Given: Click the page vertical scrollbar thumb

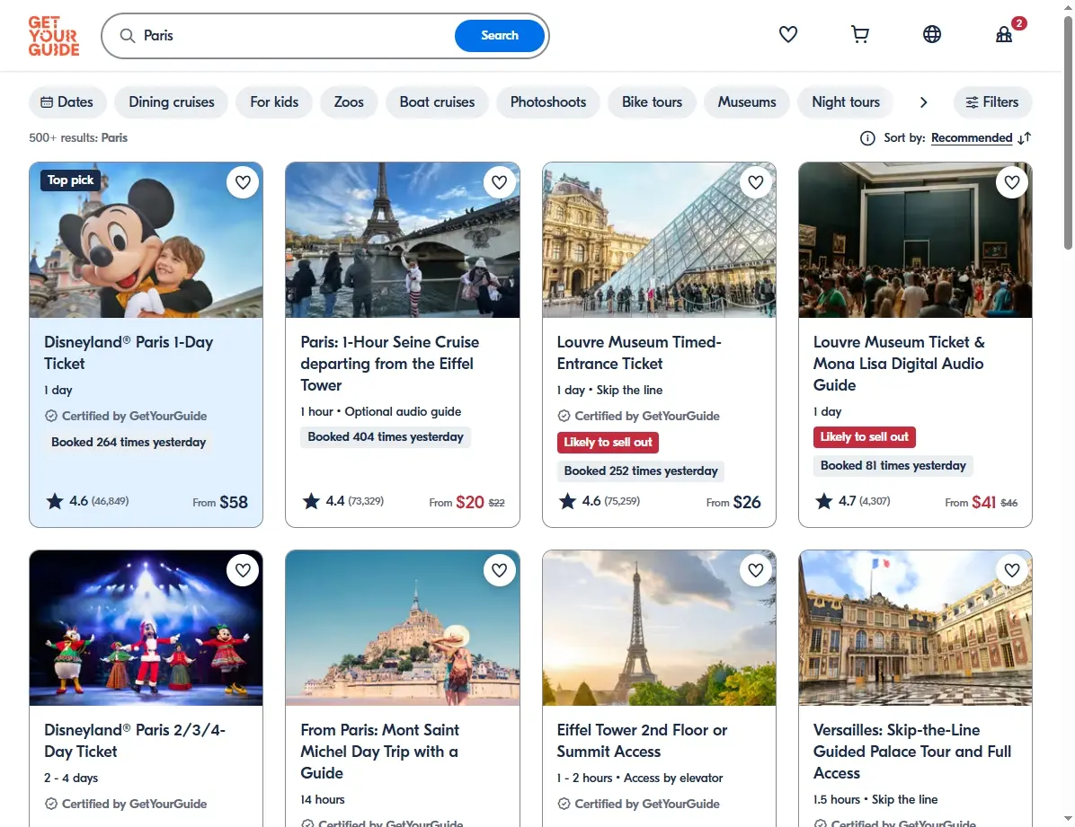Looking at the screenshot, I should pos(1068,134).
